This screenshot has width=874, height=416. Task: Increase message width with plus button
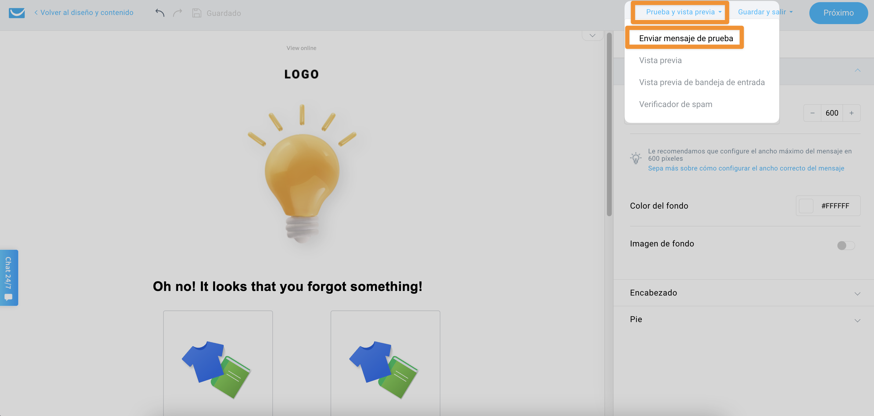click(851, 113)
